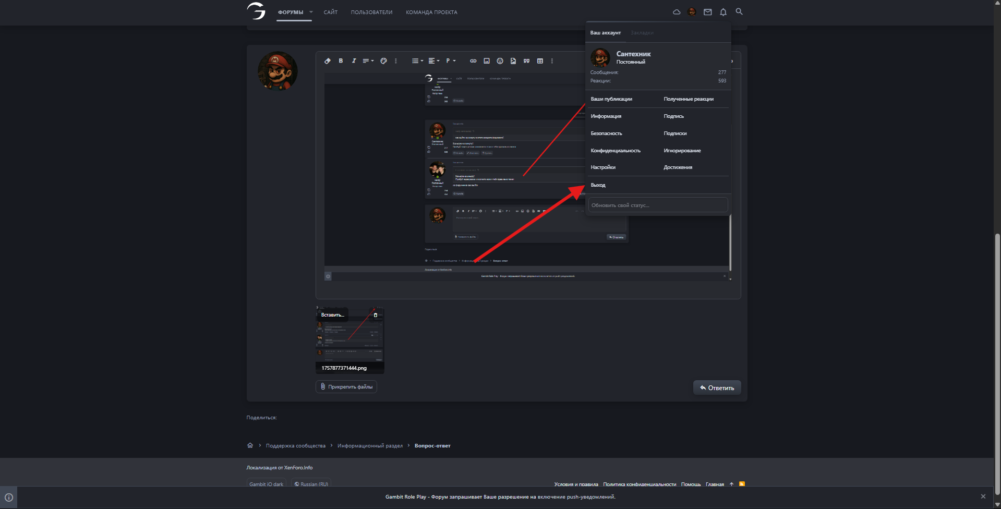Open the smilies emoji picker
The image size is (1001, 509).
point(500,61)
